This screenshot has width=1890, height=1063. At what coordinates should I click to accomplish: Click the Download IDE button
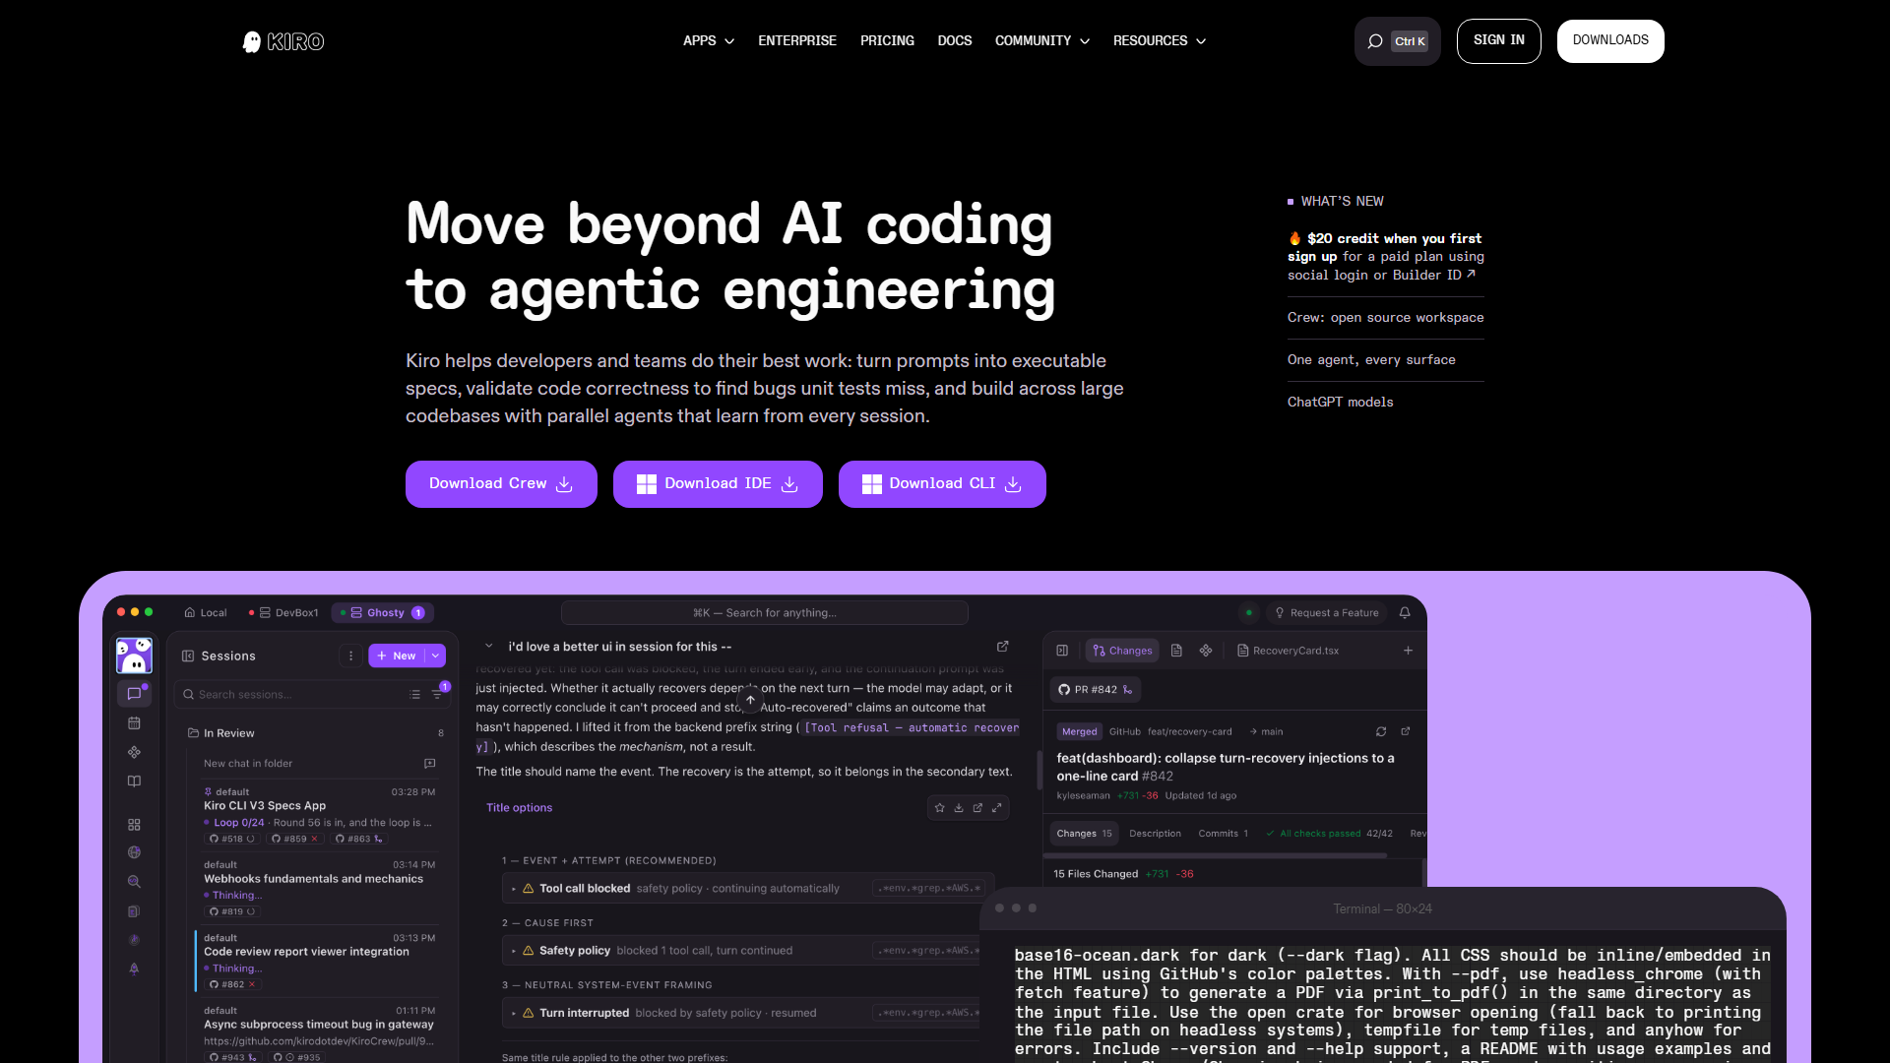(x=718, y=484)
